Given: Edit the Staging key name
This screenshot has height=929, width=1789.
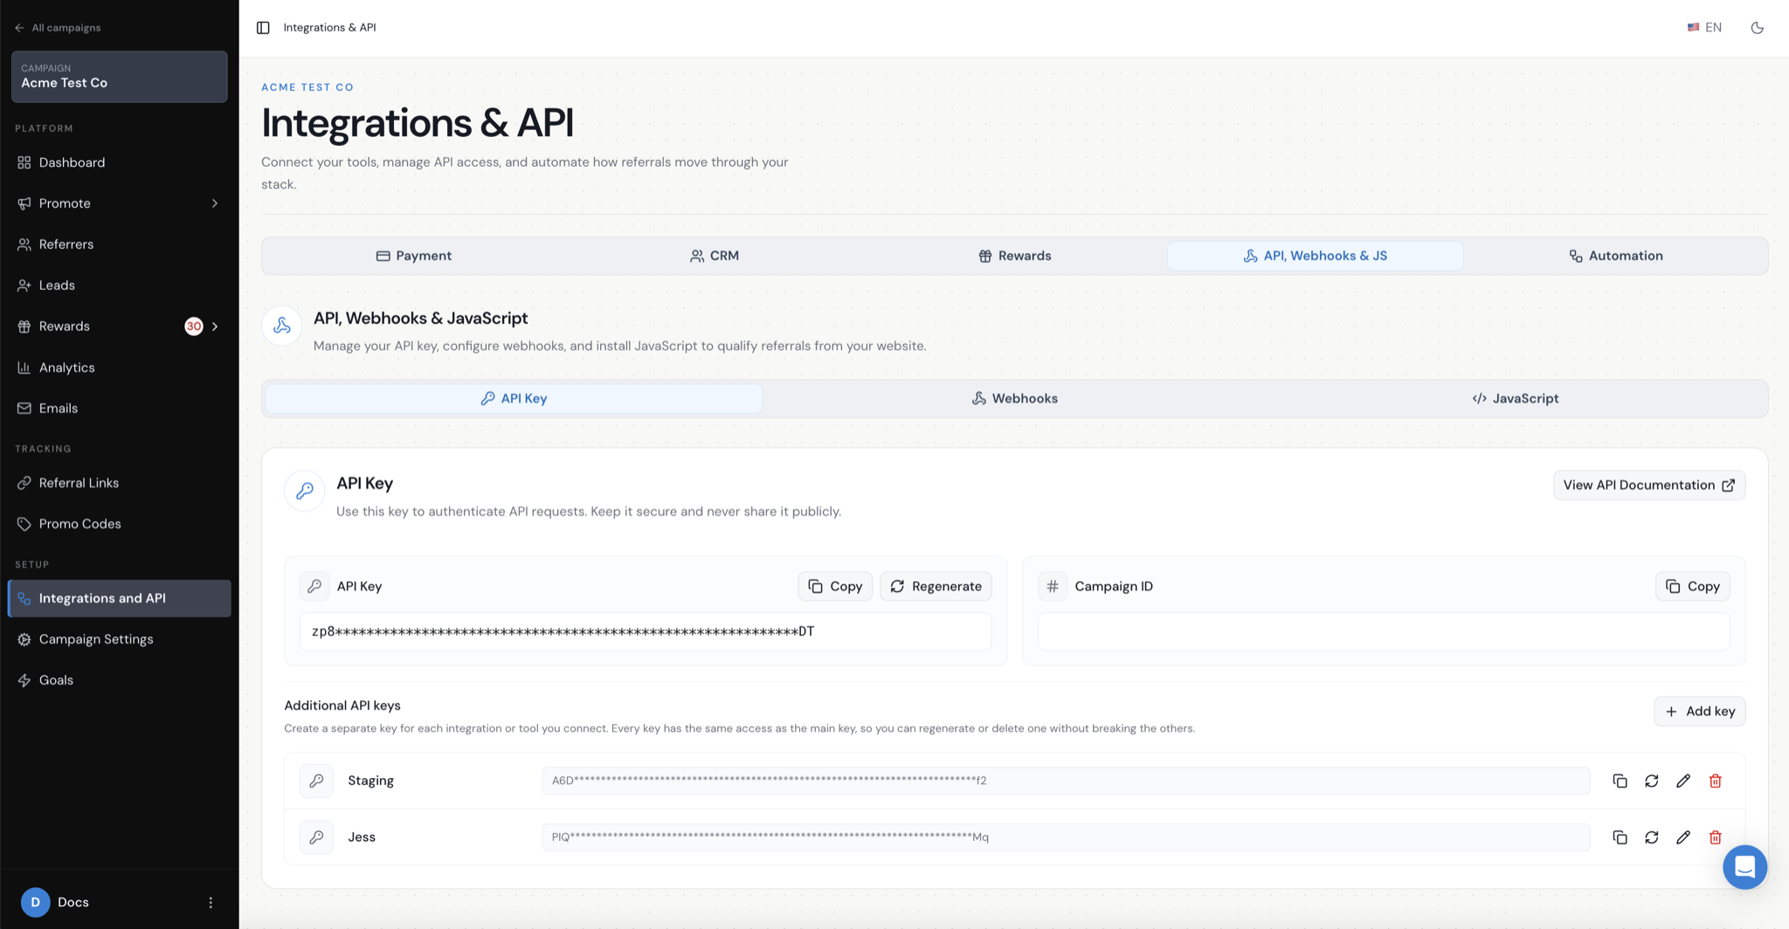Looking at the screenshot, I should (1683, 781).
